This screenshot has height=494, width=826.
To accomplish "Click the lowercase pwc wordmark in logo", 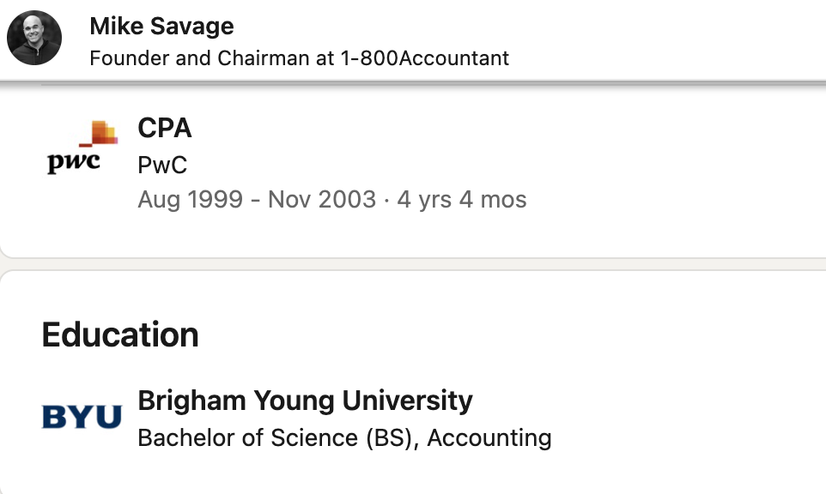I will [73, 163].
